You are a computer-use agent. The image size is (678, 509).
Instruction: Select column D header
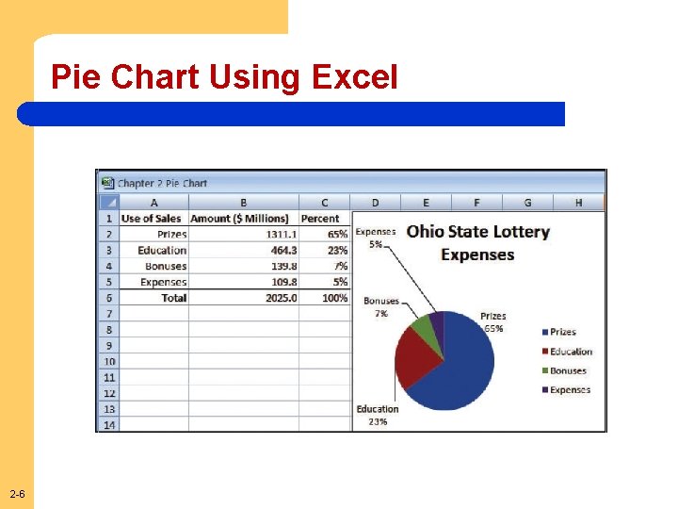376,202
